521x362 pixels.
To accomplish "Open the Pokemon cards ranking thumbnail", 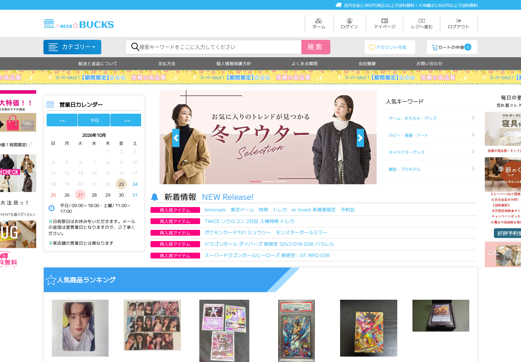I will (x=224, y=331).
